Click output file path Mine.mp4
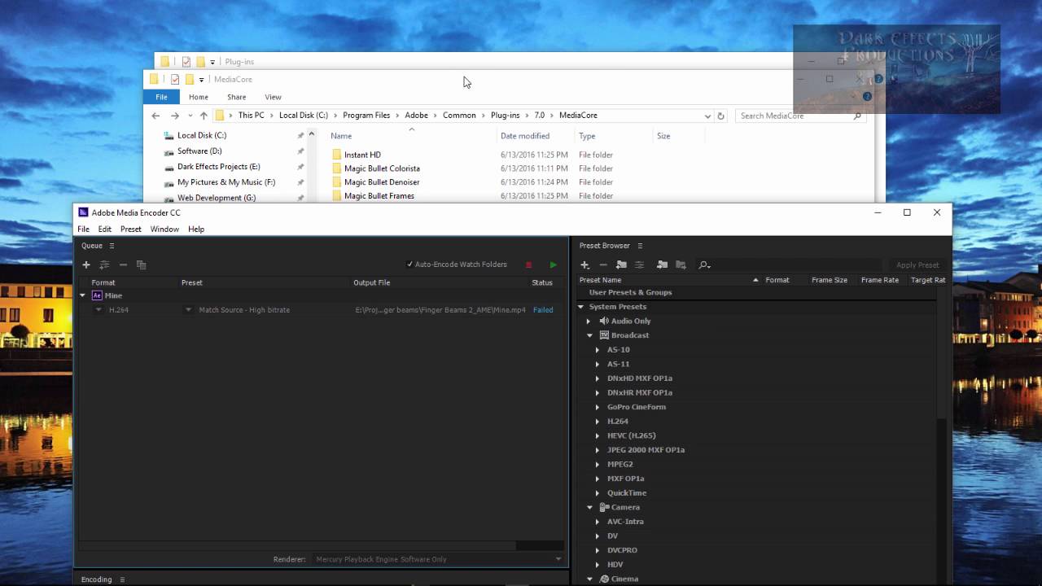Screen dimensions: 1042x586 pos(440,310)
